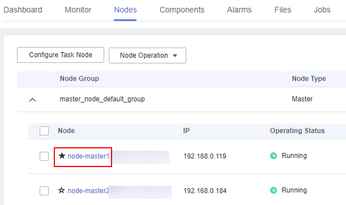Screen dimensions: 346x205
Task: Click the Configure Task Node button
Action: [61, 55]
